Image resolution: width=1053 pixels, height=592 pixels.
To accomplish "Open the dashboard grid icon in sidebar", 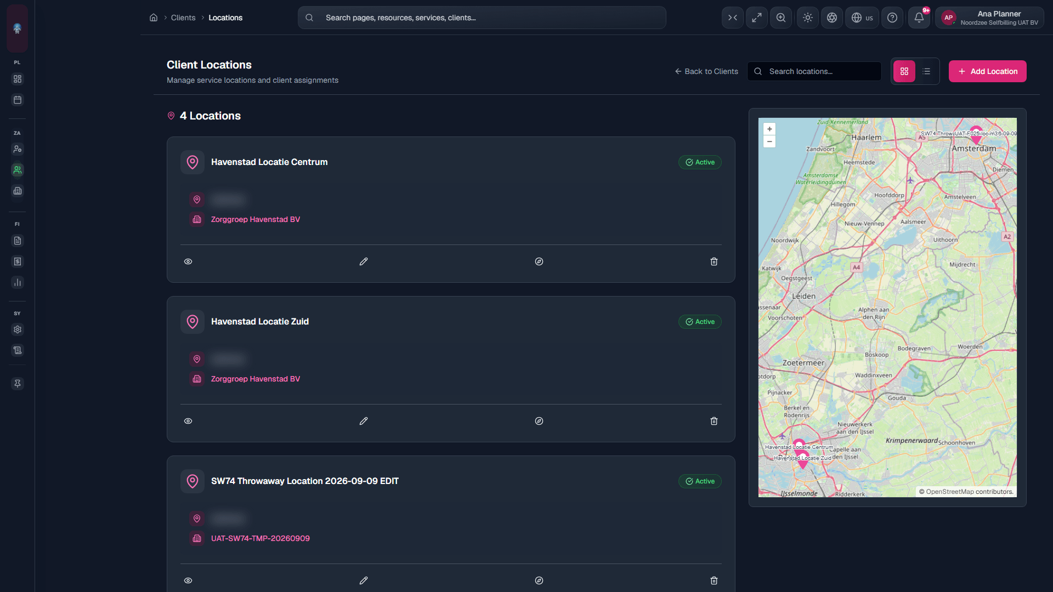I will [18, 79].
